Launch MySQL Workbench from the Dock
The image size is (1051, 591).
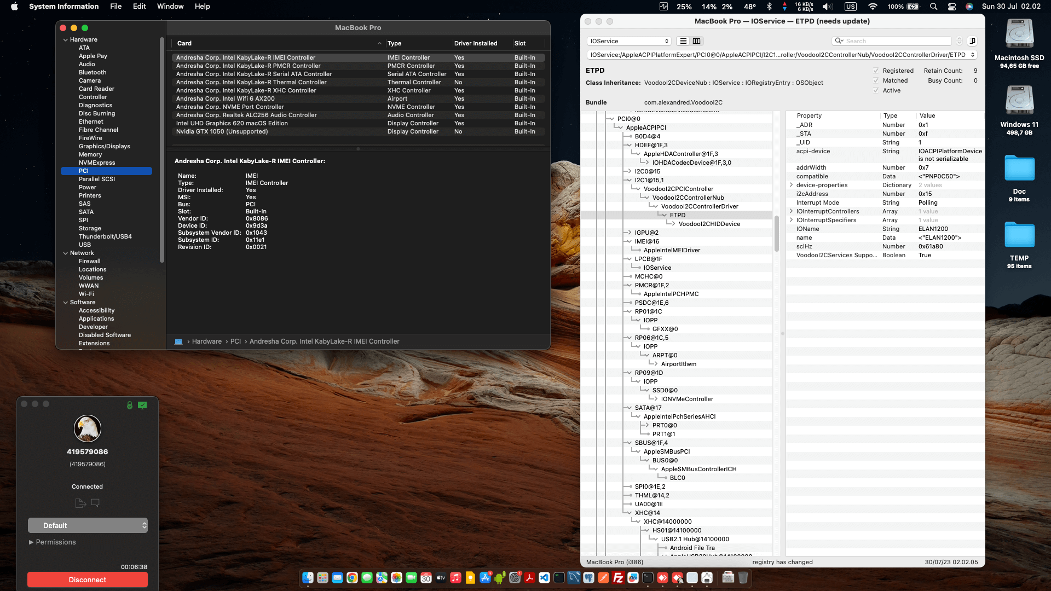tap(574, 578)
